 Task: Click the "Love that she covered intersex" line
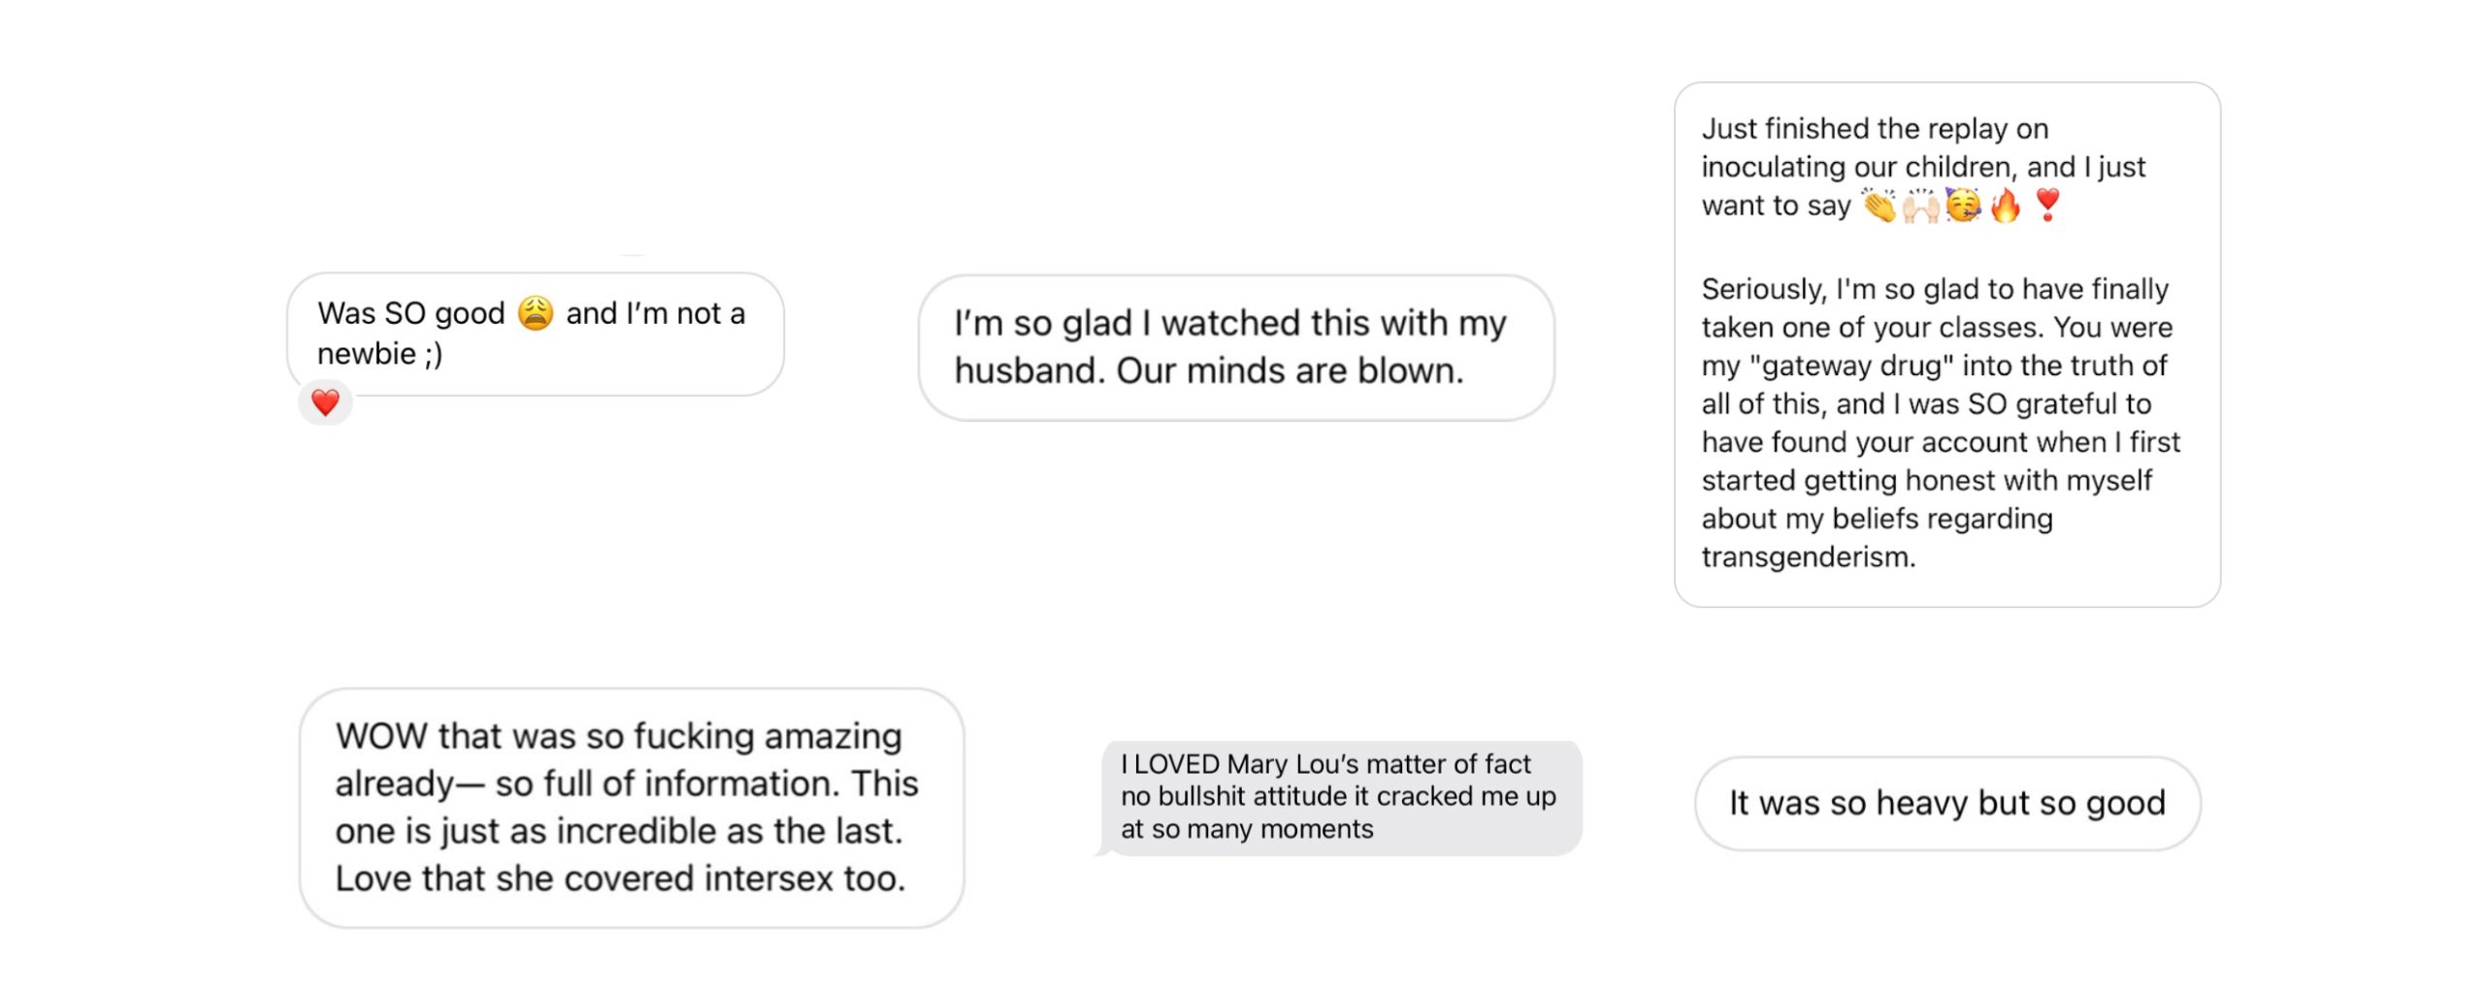[620, 878]
